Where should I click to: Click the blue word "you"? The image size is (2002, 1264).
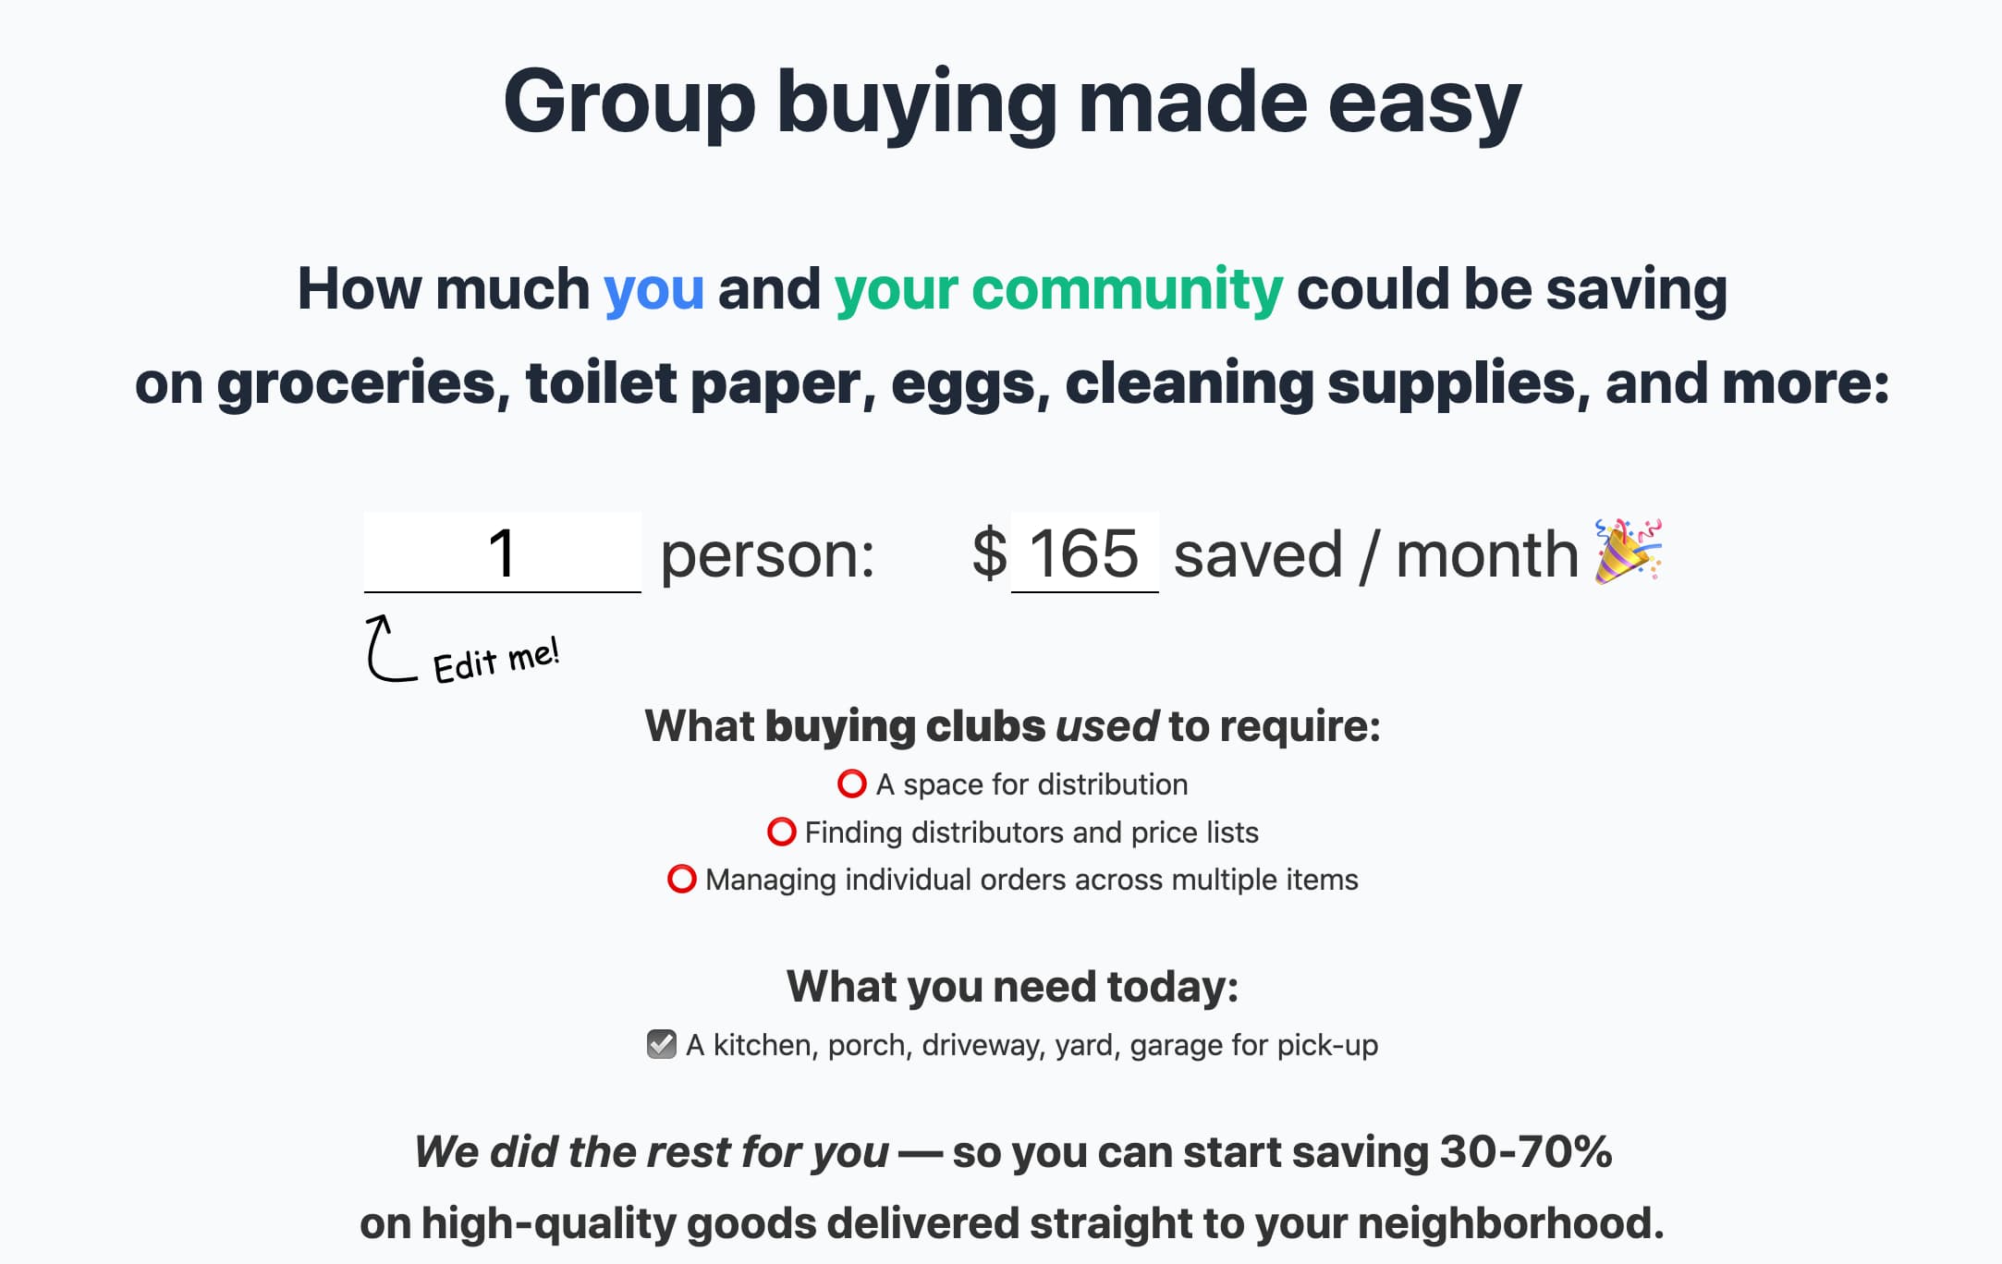tap(653, 289)
